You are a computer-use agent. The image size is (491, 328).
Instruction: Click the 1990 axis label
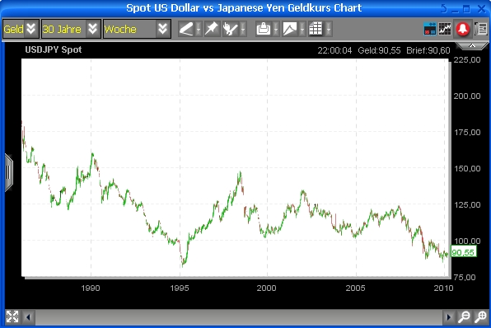[91, 288]
